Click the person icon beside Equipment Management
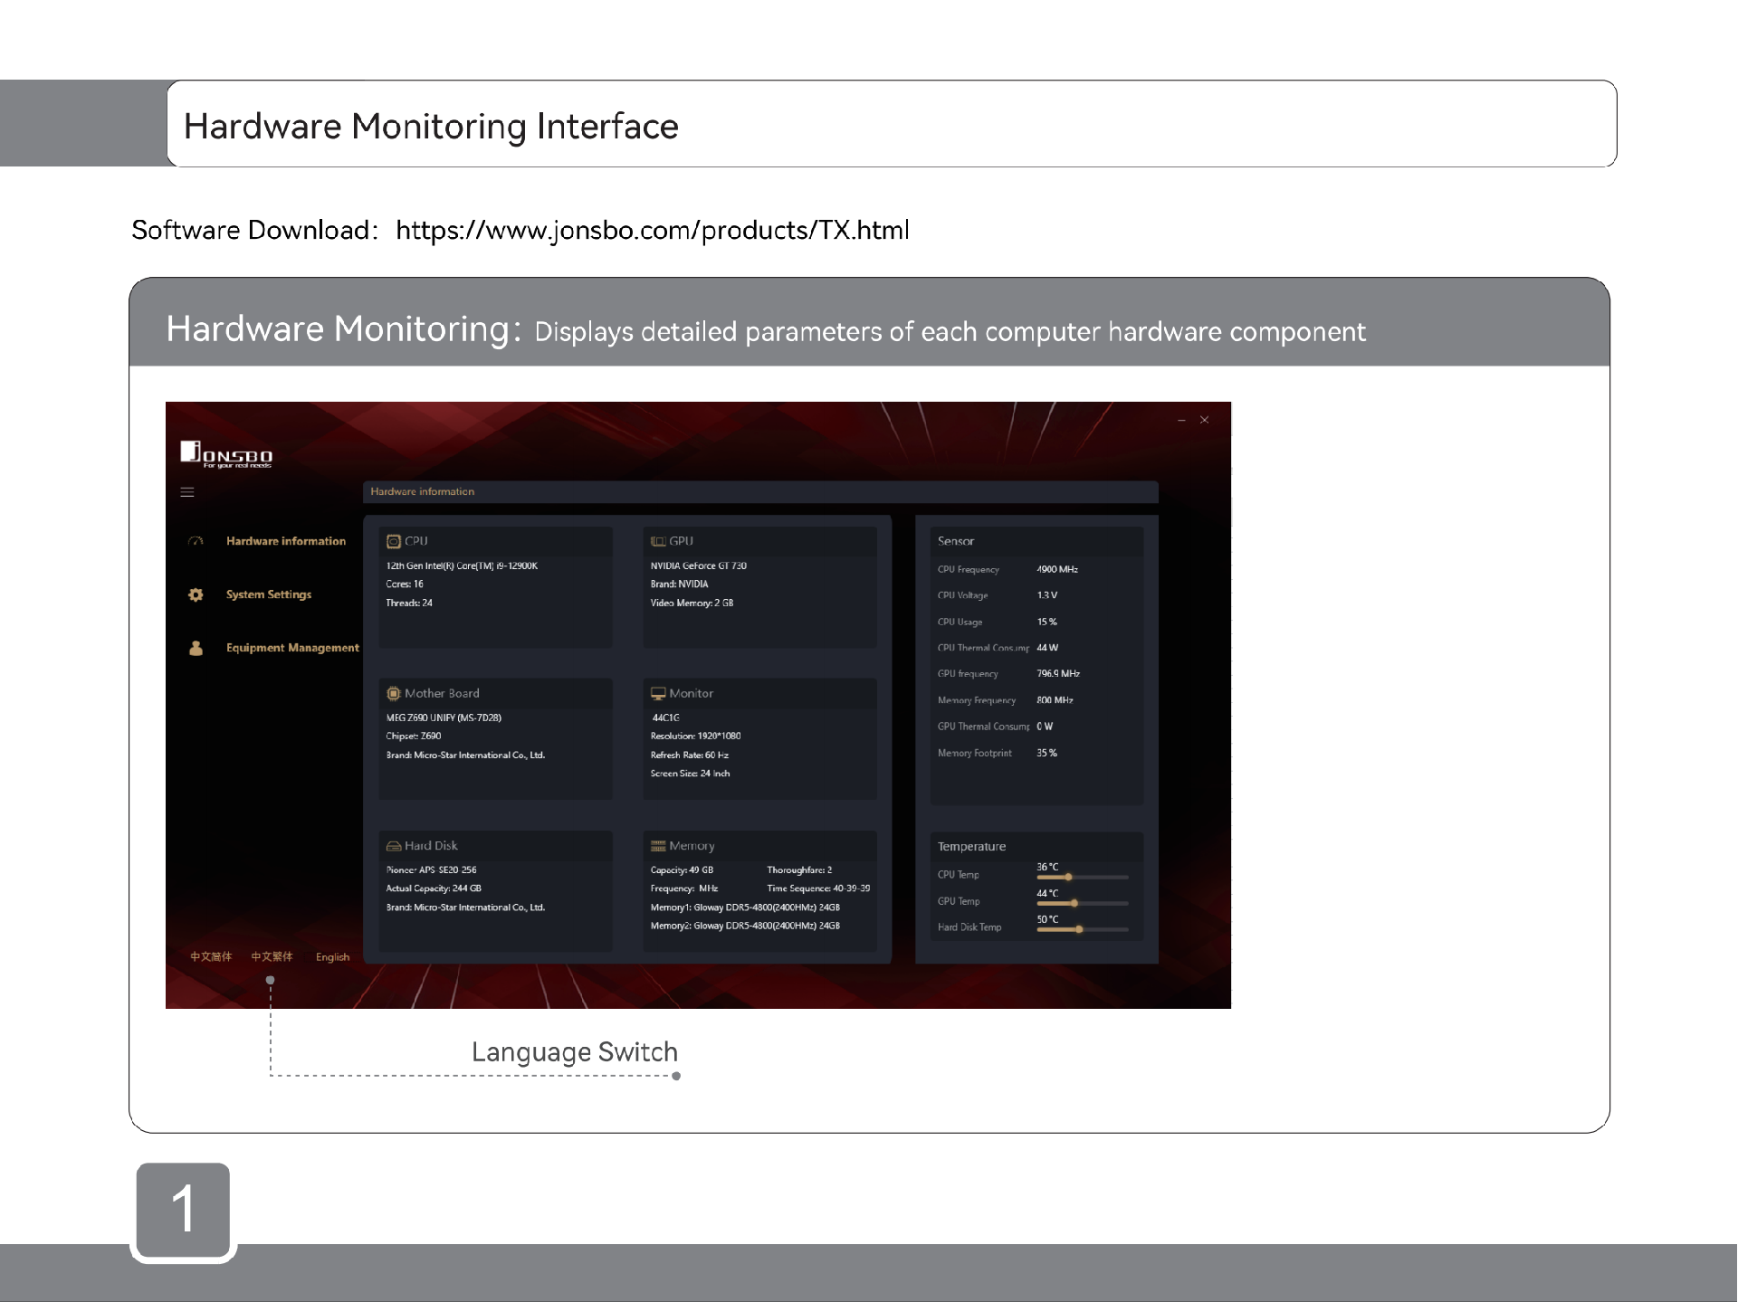Image resolution: width=1738 pixels, height=1302 pixels. click(196, 648)
